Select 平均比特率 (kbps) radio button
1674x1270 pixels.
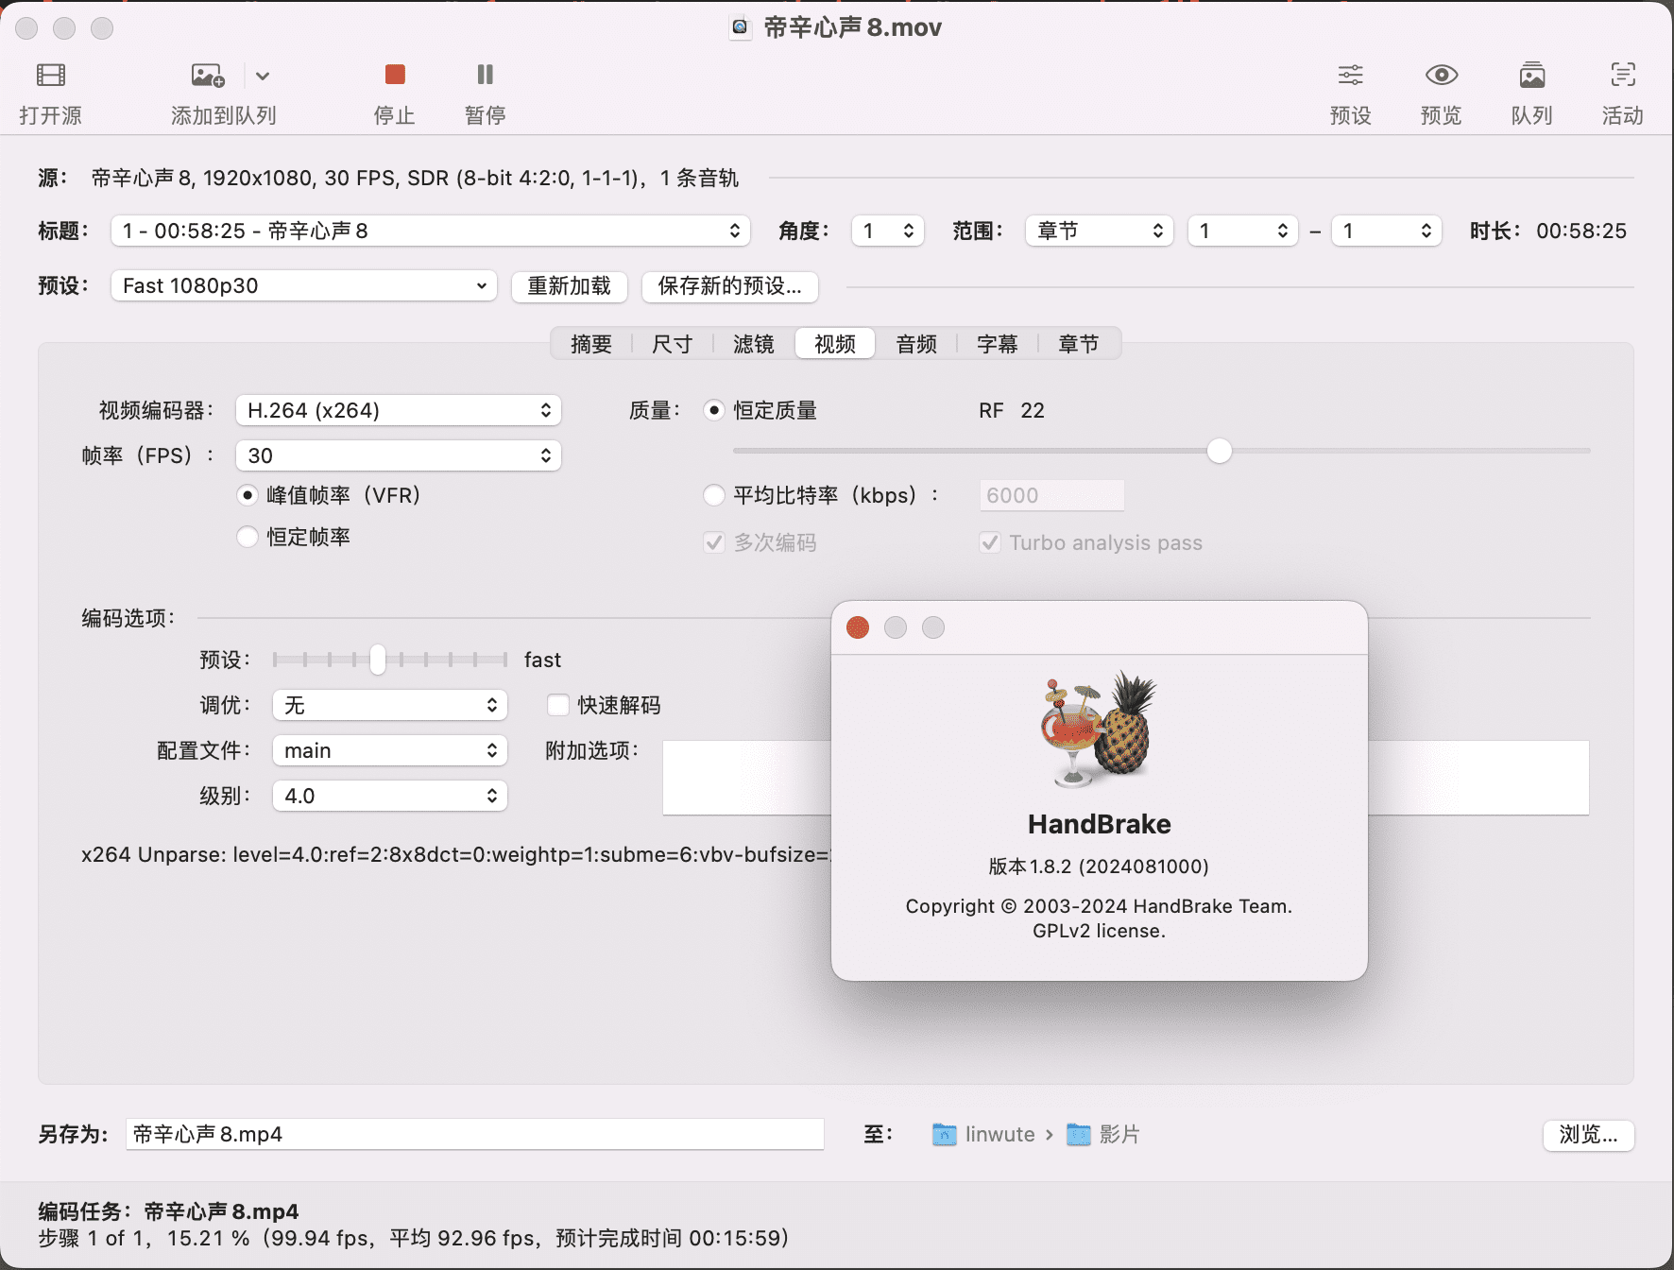tap(714, 495)
